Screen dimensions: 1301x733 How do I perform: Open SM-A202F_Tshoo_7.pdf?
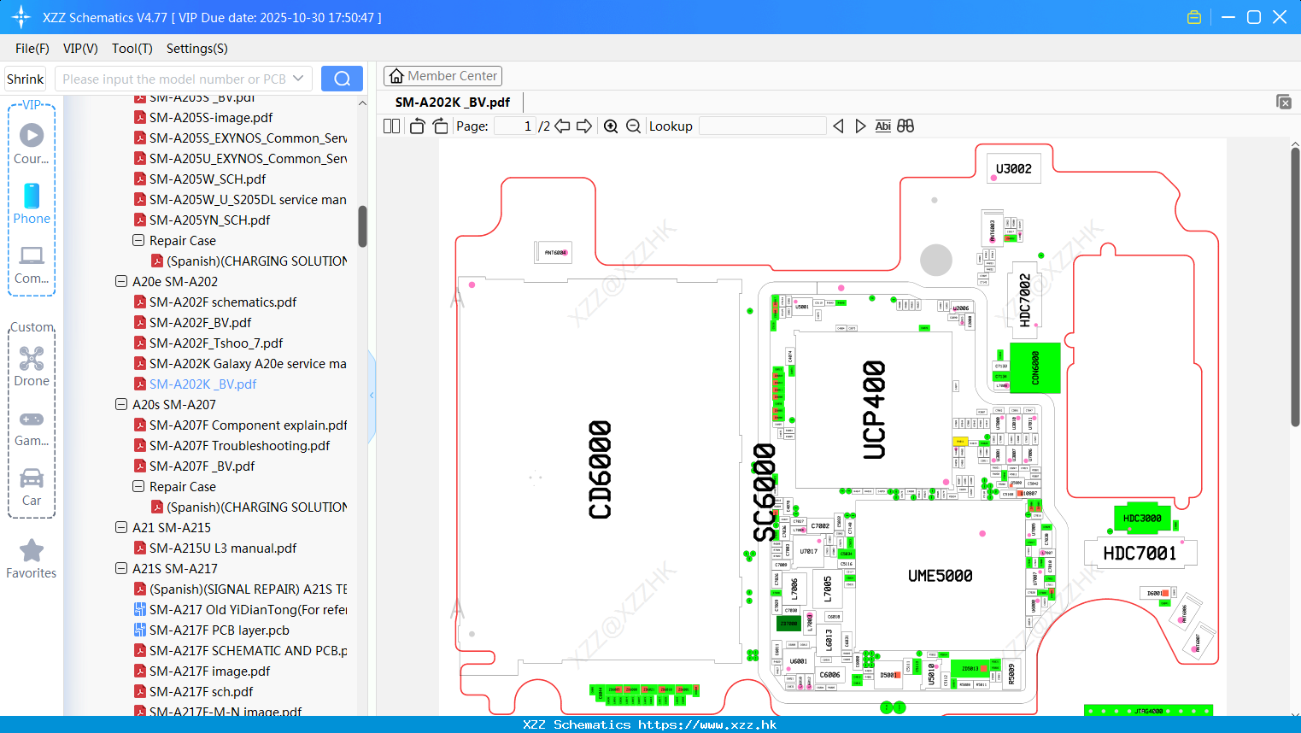click(x=216, y=343)
